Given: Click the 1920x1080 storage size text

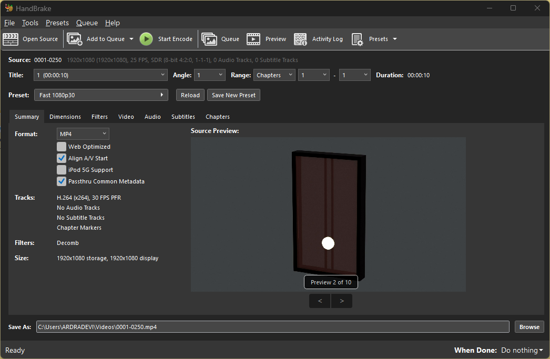Looking at the screenshot, I should click(x=107, y=258).
